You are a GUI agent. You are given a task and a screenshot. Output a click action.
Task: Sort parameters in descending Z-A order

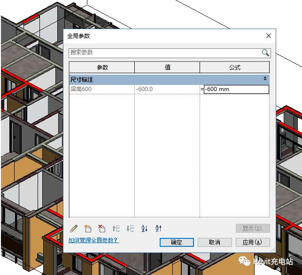click(158, 229)
